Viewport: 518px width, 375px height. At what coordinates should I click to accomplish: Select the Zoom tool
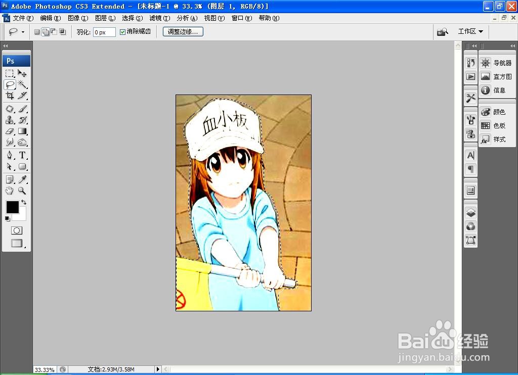click(22, 191)
